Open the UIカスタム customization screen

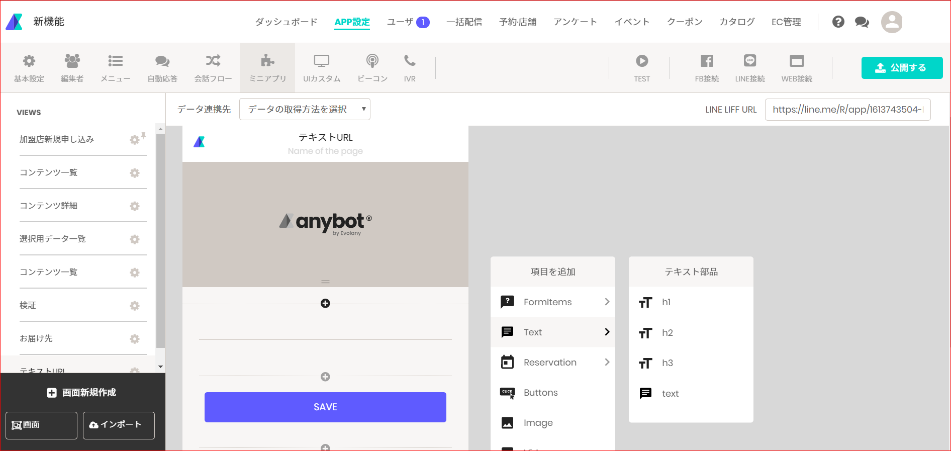click(322, 68)
